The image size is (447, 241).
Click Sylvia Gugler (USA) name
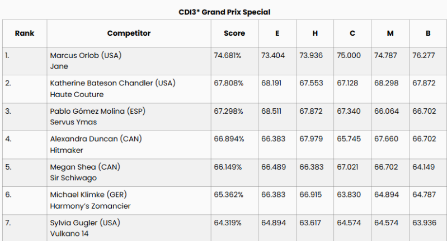[x=85, y=223]
